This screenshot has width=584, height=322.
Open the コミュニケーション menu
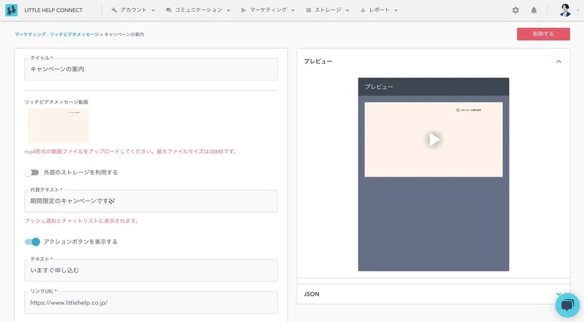click(x=198, y=10)
